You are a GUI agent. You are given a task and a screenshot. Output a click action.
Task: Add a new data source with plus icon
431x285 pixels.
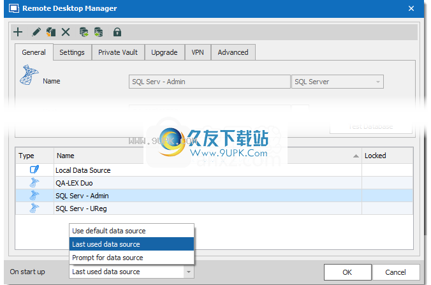tap(18, 32)
